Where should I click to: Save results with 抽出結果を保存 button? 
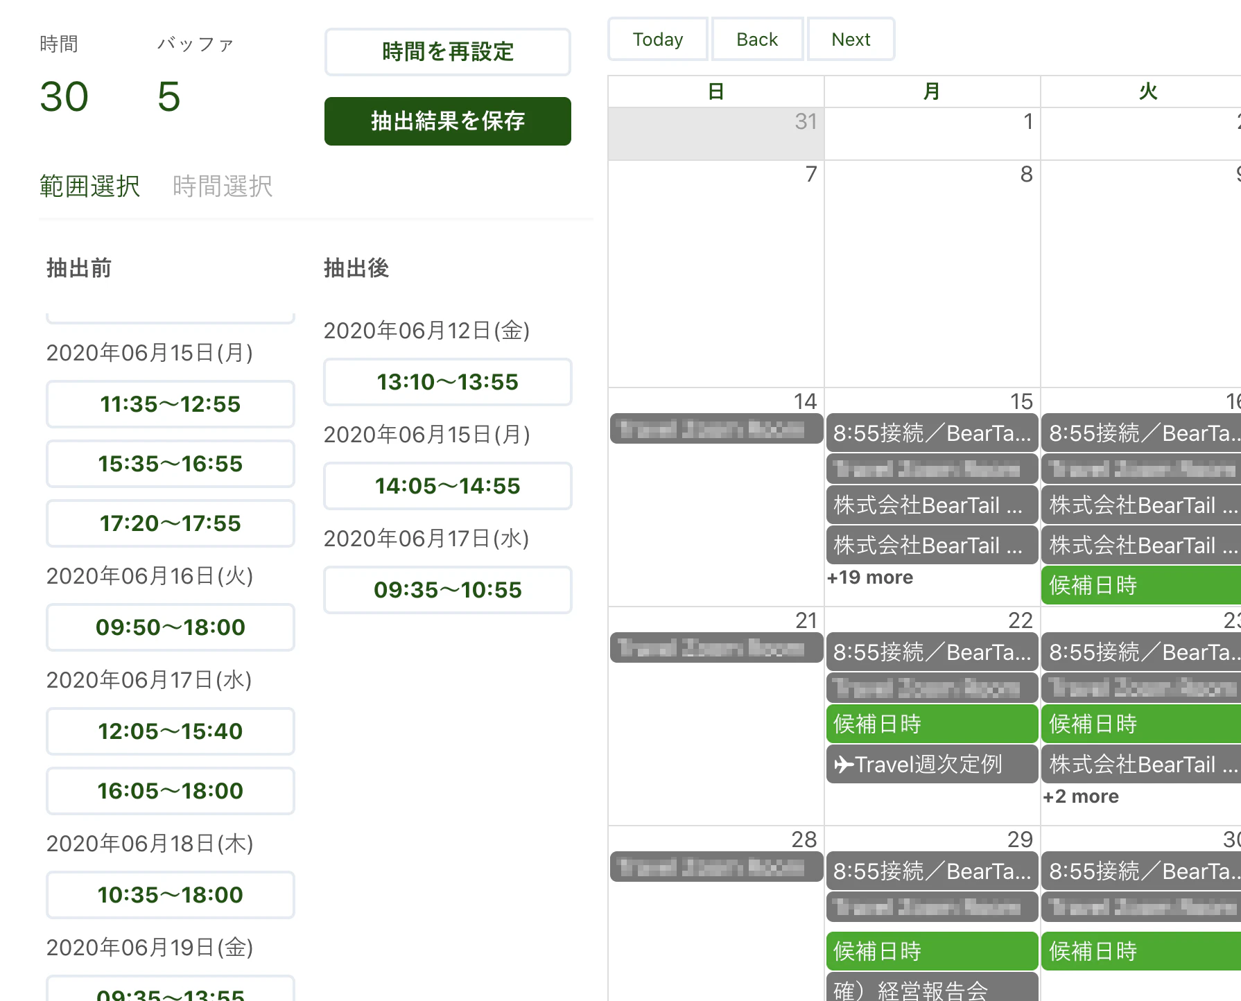click(447, 121)
